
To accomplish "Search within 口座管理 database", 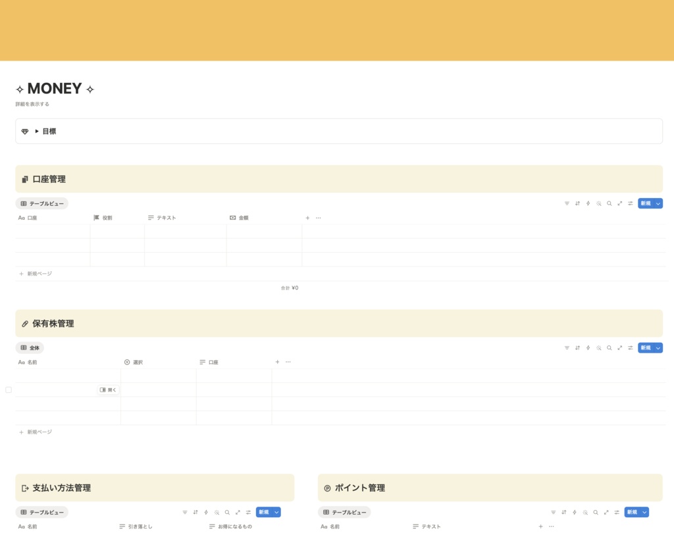I will pos(609,203).
